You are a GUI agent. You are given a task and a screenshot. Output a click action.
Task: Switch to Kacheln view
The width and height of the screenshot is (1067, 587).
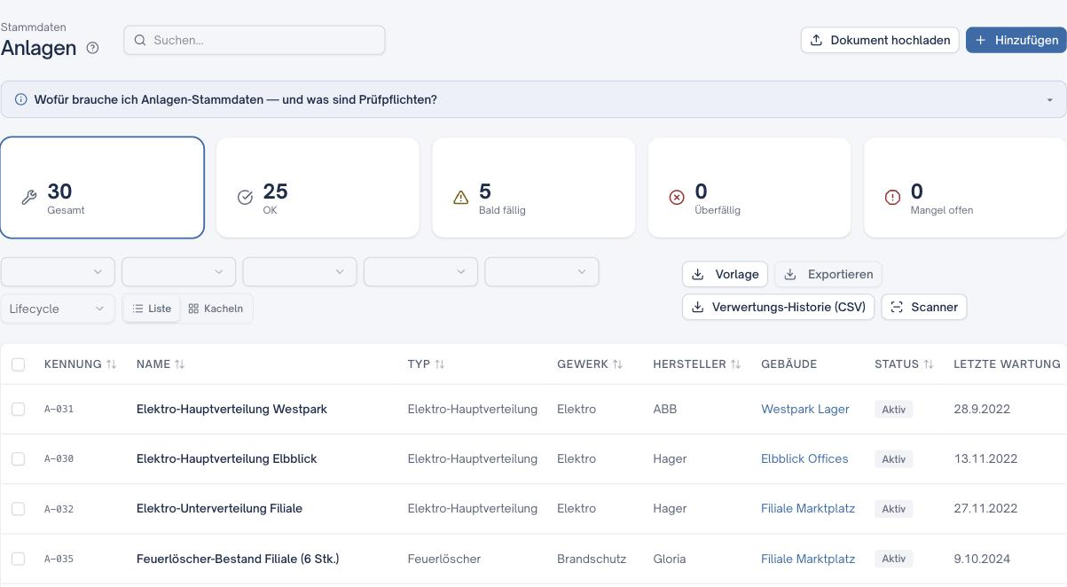click(216, 309)
